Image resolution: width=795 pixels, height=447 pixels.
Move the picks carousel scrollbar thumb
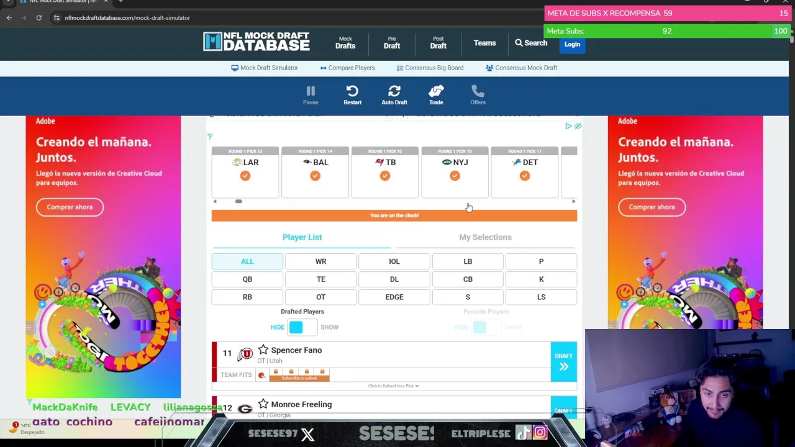(238, 201)
